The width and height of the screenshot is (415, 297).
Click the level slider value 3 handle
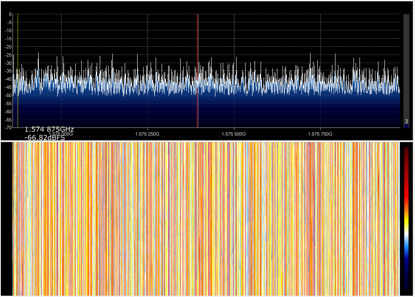(x=406, y=122)
